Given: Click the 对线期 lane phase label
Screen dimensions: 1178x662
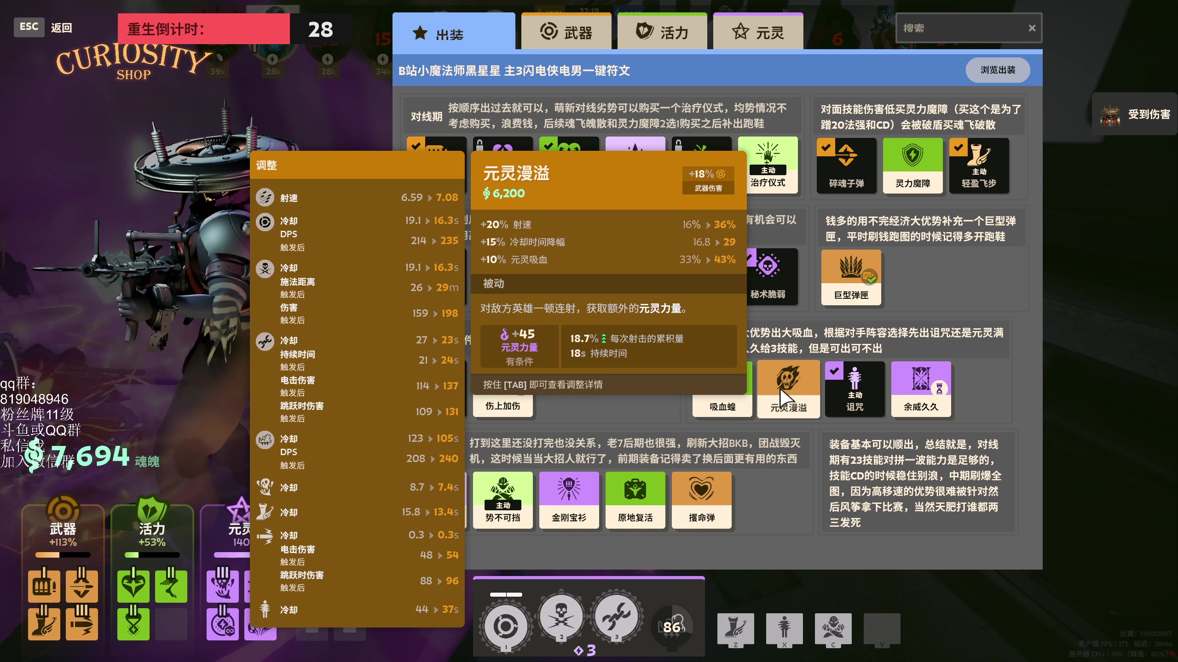Looking at the screenshot, I should tap(426, 116).
